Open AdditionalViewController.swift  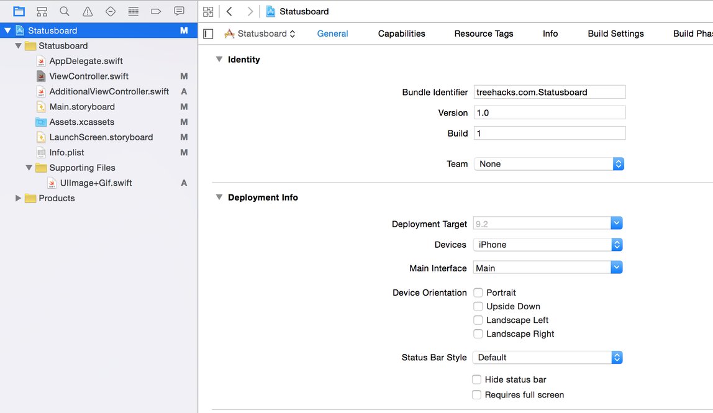coord(109,91)
